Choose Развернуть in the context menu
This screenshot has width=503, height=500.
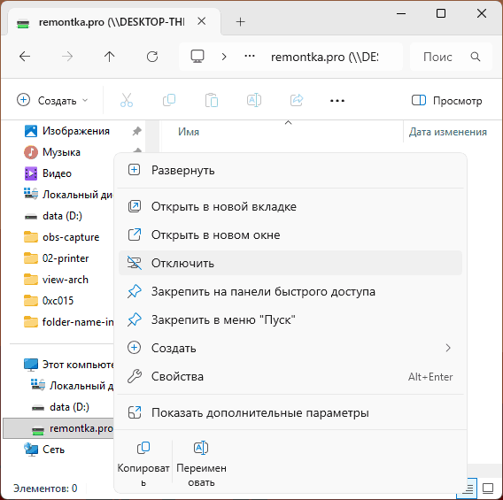point(290,170)
